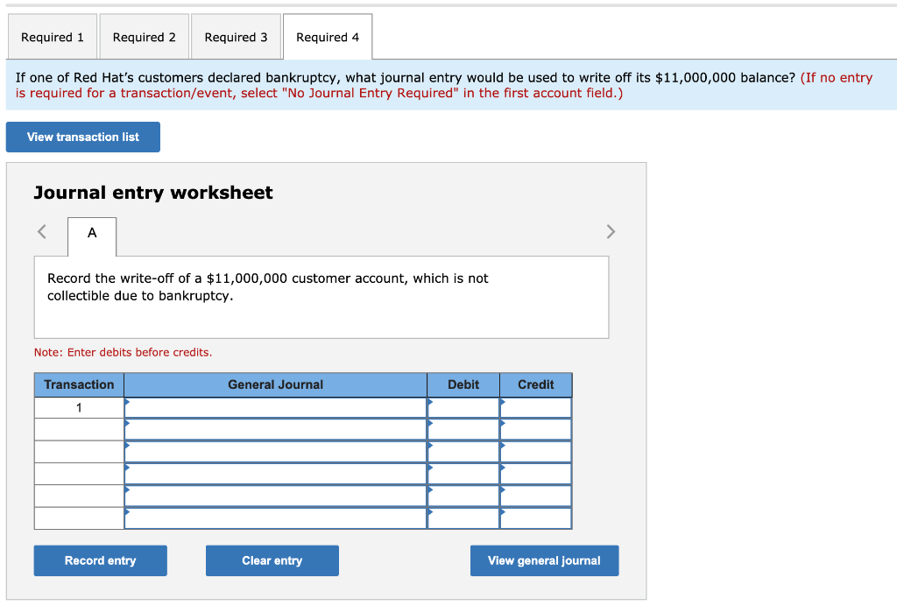Switch to the Required 3 tab
Viewport: 897px width, 606px height.
(x=236, y=37)
